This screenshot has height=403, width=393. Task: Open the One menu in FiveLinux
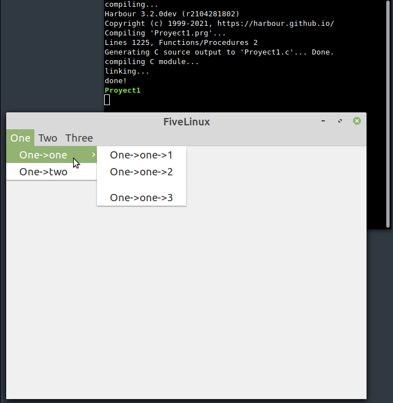pos(20,138)
